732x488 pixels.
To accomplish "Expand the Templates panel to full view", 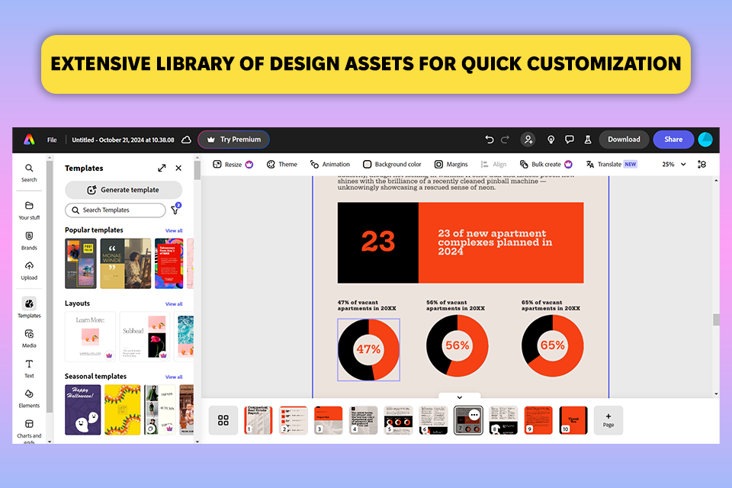I will click(162, 168).
